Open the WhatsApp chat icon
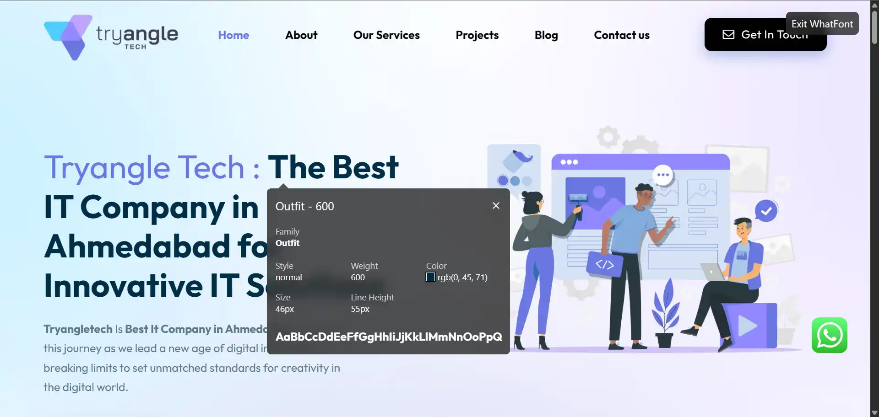 point(829,335)
